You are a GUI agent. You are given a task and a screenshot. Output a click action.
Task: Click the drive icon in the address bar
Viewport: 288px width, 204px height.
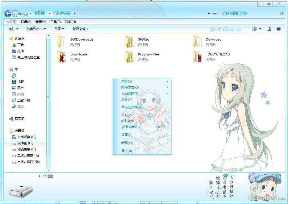[x=26, y=14]
